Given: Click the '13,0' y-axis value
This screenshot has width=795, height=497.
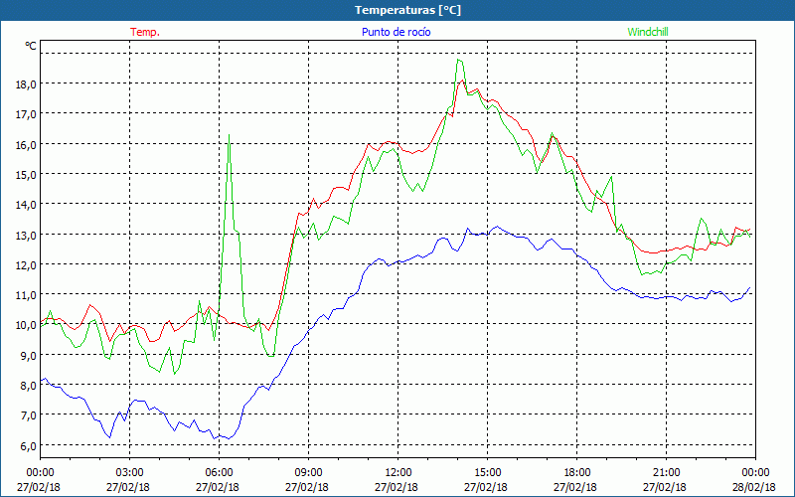Looking at the screenshot, I should coord(26,236).
